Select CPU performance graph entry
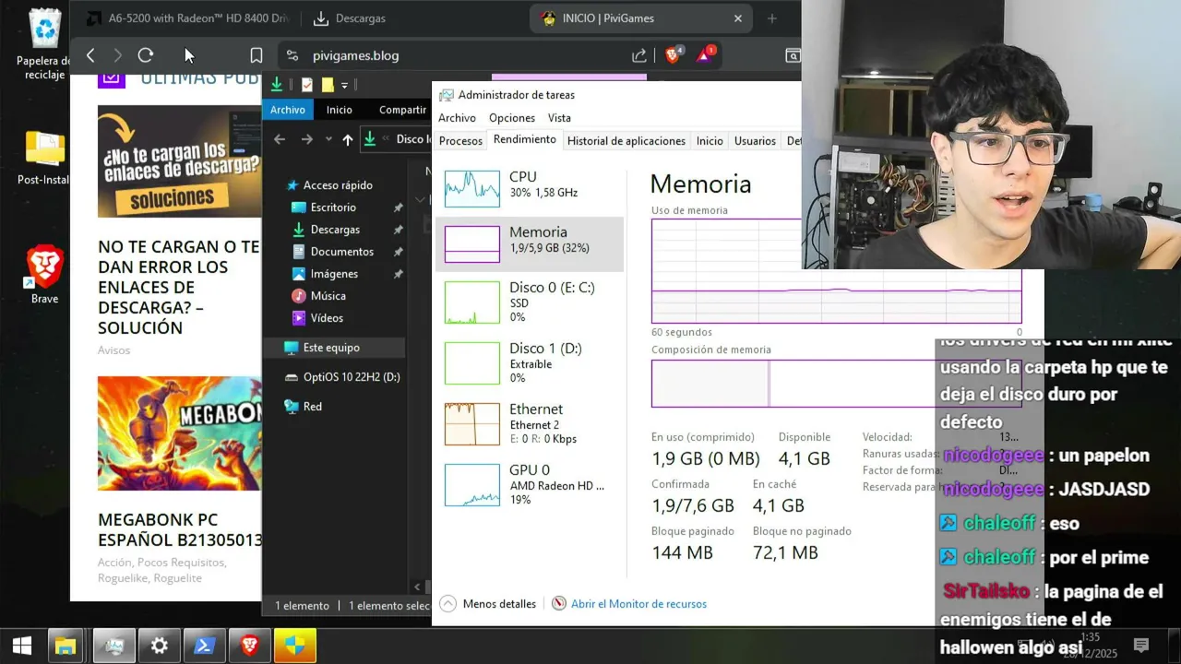This screenshot has height=664, width=1181. pos(530,188)
